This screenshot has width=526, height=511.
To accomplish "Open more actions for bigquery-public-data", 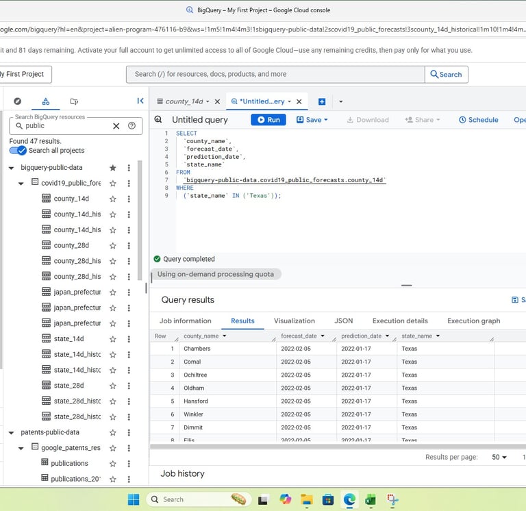I will click(x=129, y=168).
